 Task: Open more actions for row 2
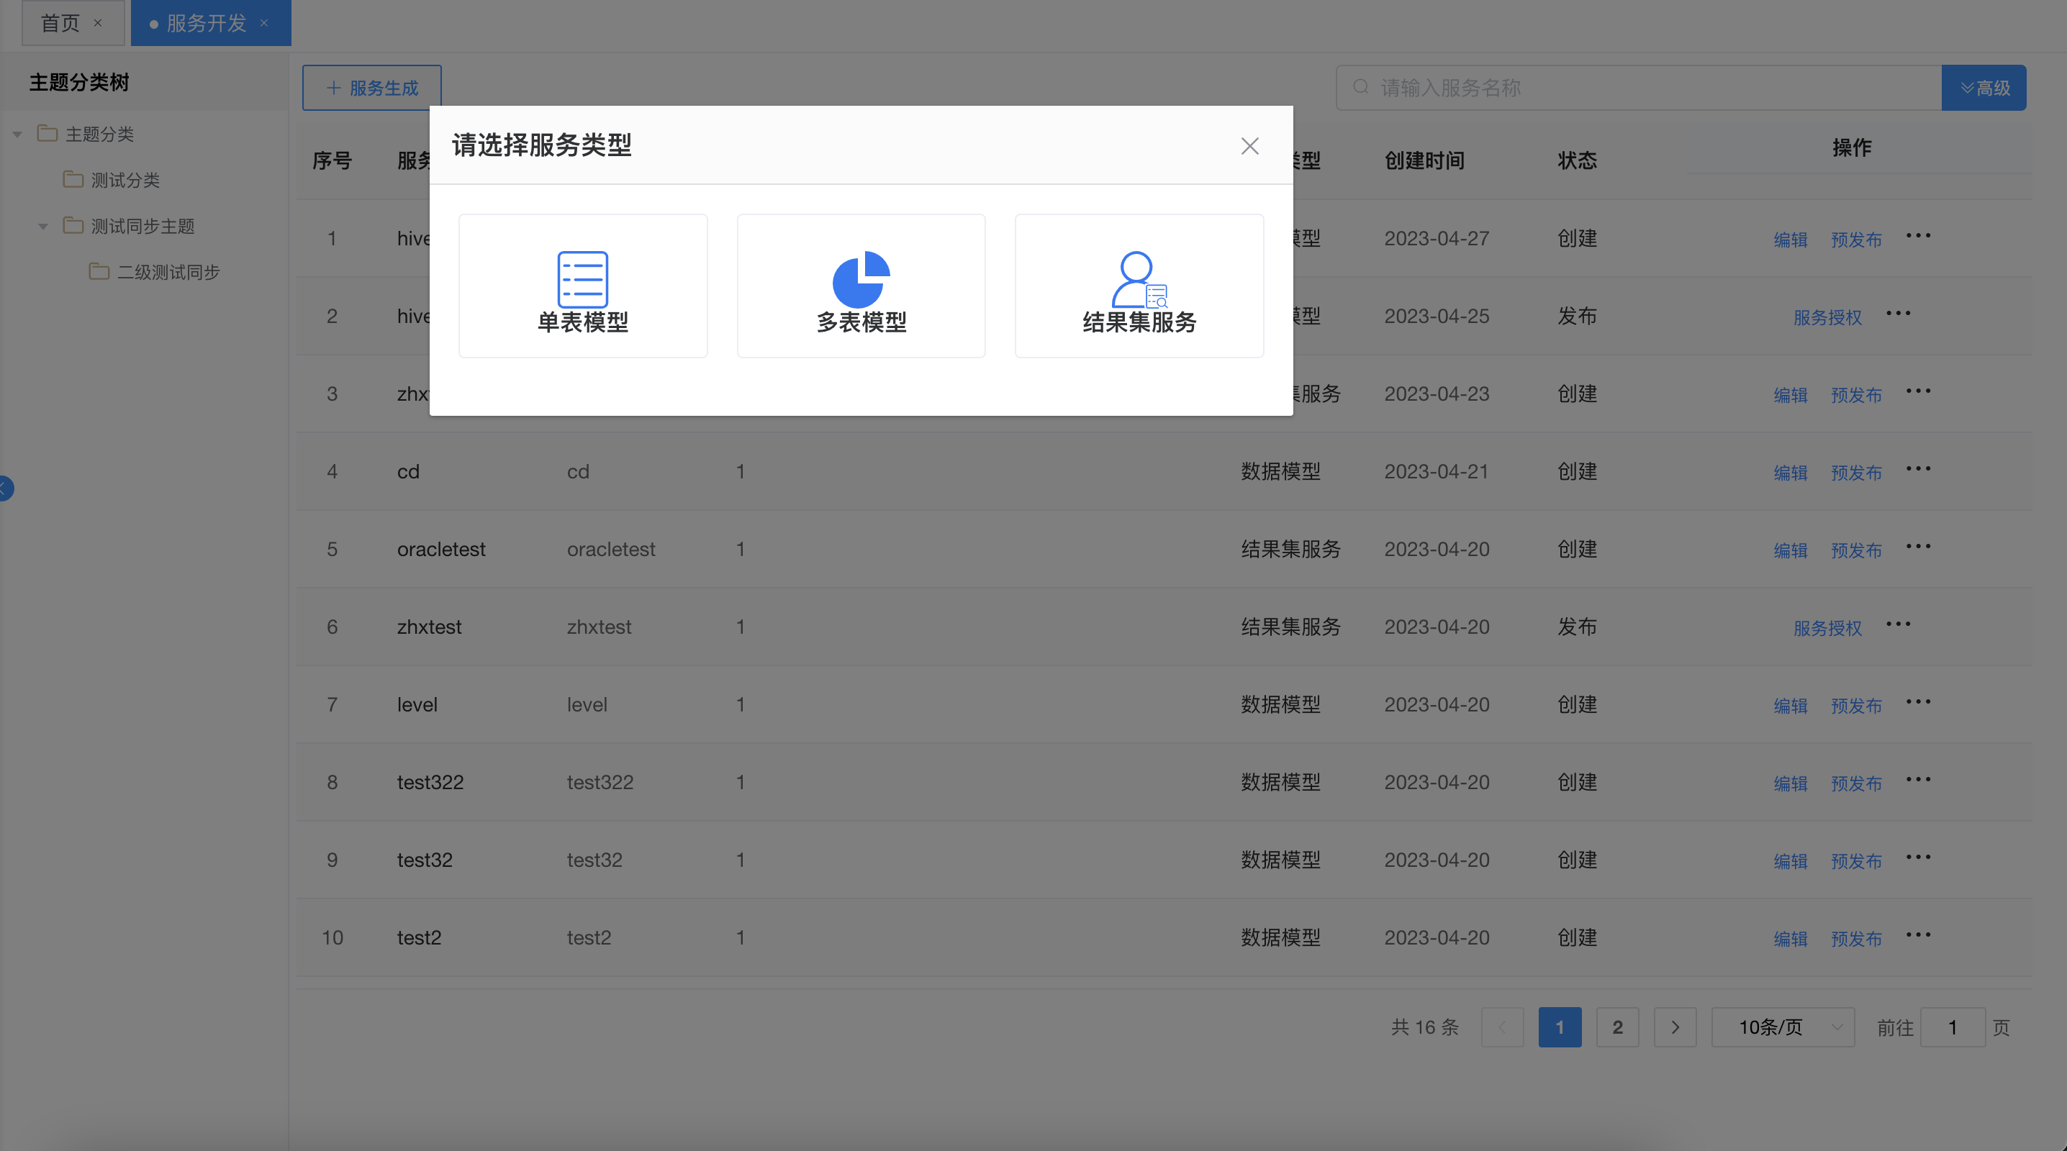click(x=1898, y=314)
